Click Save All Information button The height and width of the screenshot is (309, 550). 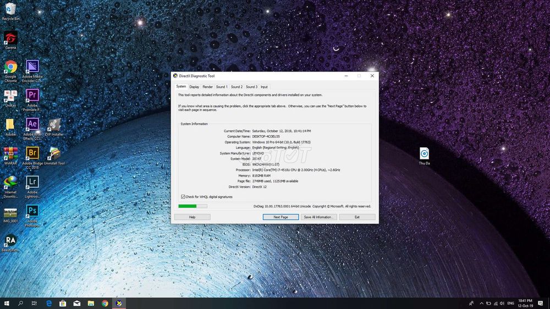(x=319, y=217)
